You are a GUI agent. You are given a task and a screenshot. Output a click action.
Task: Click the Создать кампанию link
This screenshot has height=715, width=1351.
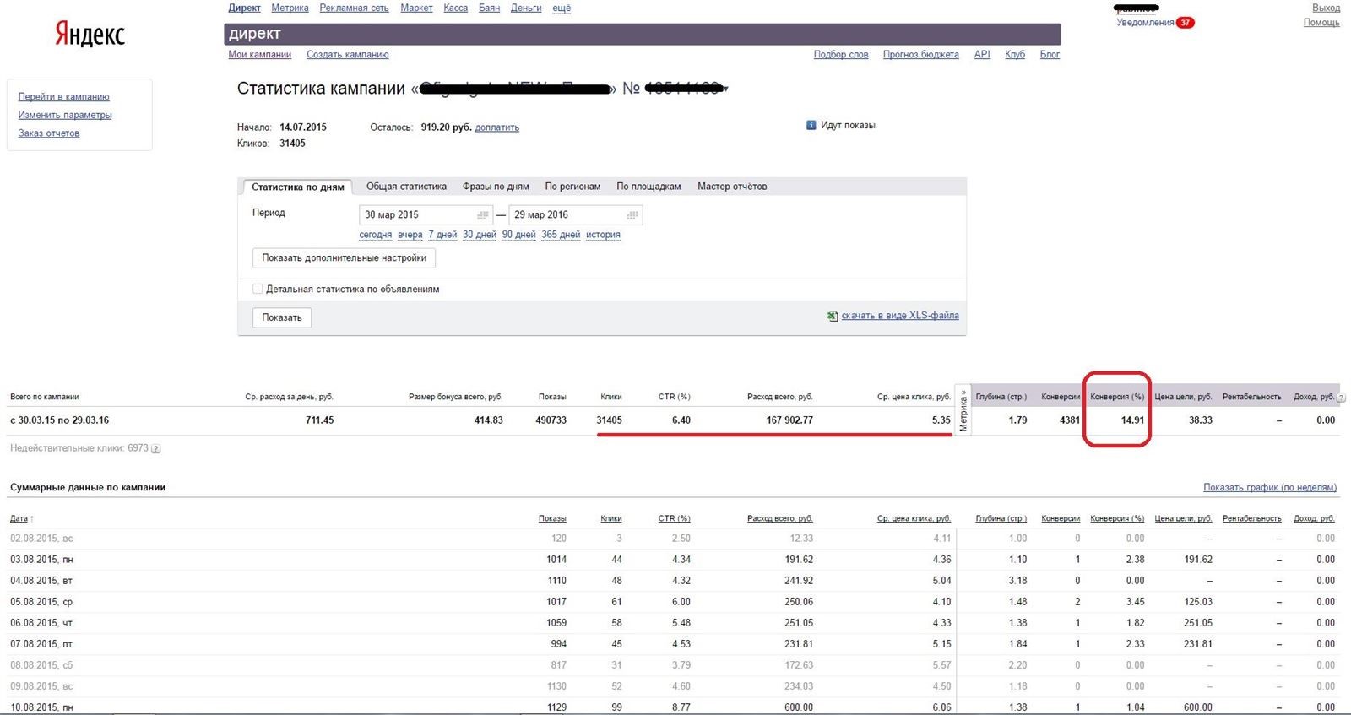coord(347,55)
